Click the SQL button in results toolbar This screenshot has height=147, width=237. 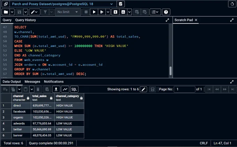74,89
